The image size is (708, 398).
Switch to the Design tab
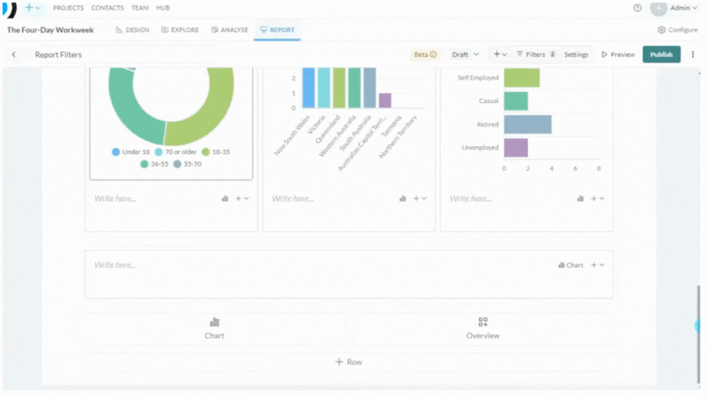[x=132, y=29]
